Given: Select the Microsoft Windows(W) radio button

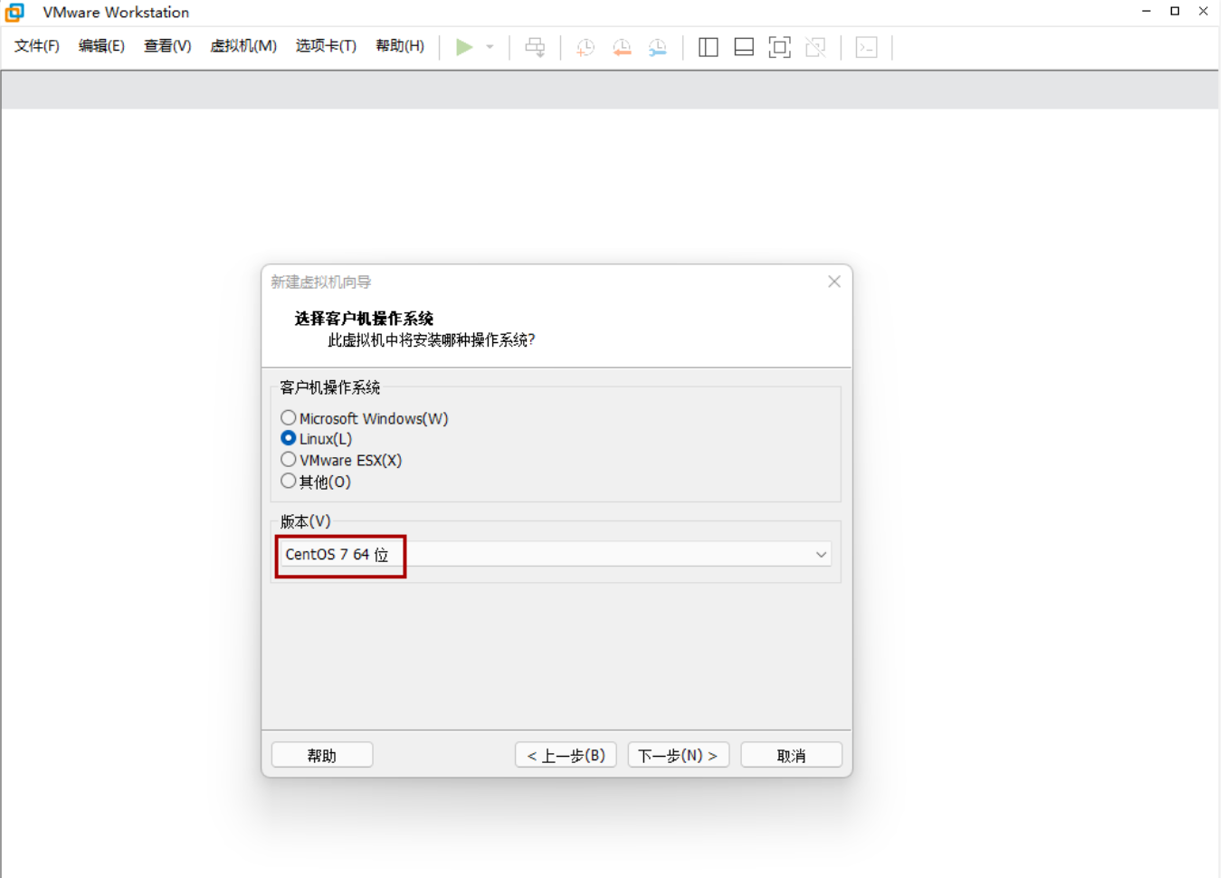Looking at the screenshot, I should 288,418.
